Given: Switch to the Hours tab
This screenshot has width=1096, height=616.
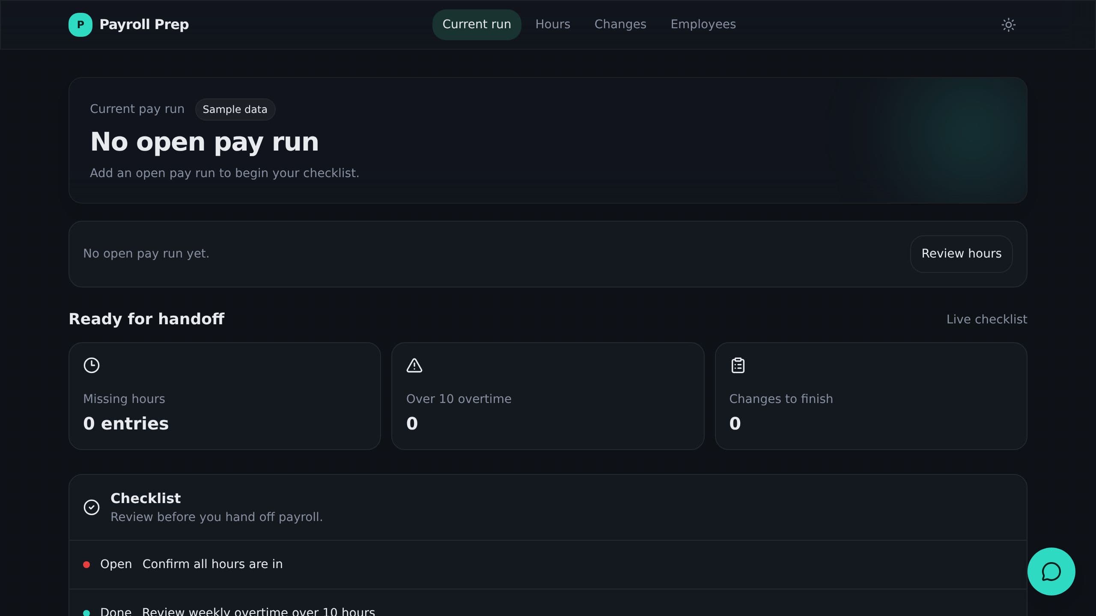Looking at the screenshot, I should (553, 24).
